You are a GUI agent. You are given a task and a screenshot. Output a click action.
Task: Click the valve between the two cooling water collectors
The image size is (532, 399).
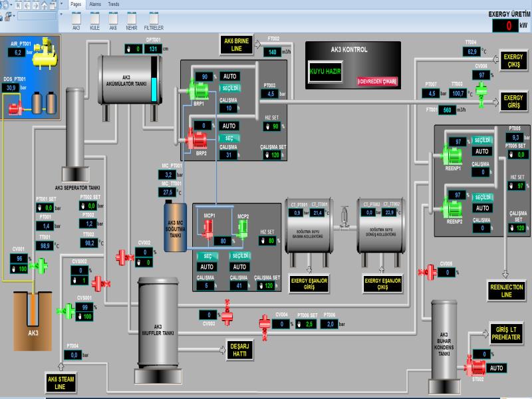point(344,217)
